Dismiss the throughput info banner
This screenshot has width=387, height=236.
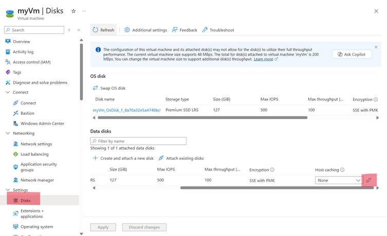pos(376,47)
